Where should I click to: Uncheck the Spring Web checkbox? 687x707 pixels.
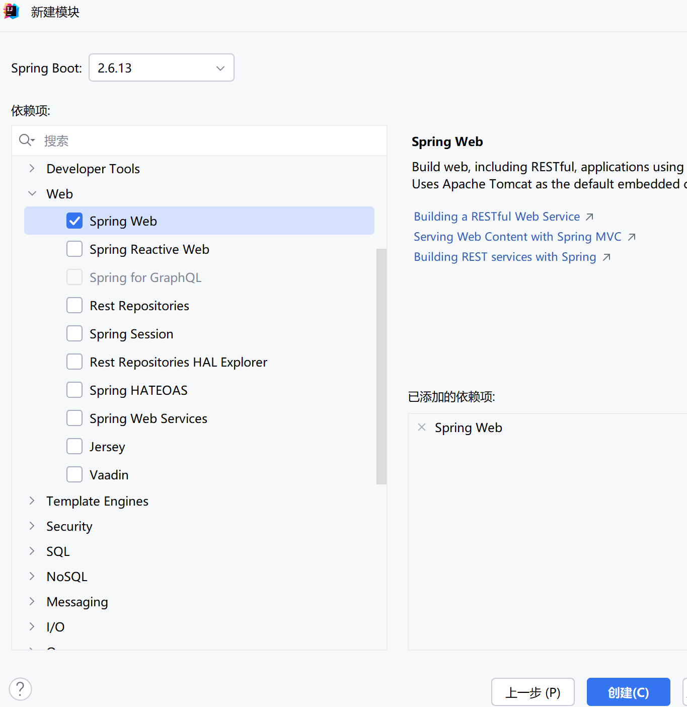click(x=74, y=221)
